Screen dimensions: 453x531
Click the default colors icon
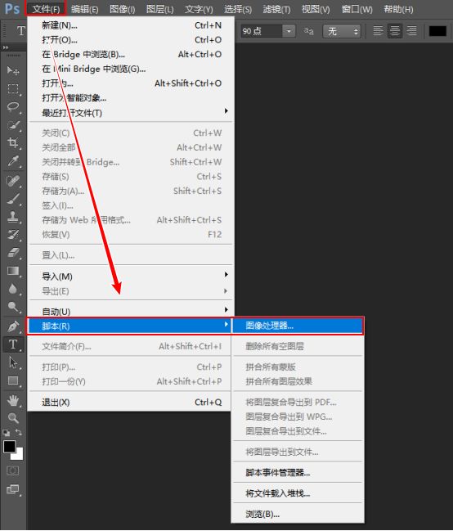pos(6,433)
